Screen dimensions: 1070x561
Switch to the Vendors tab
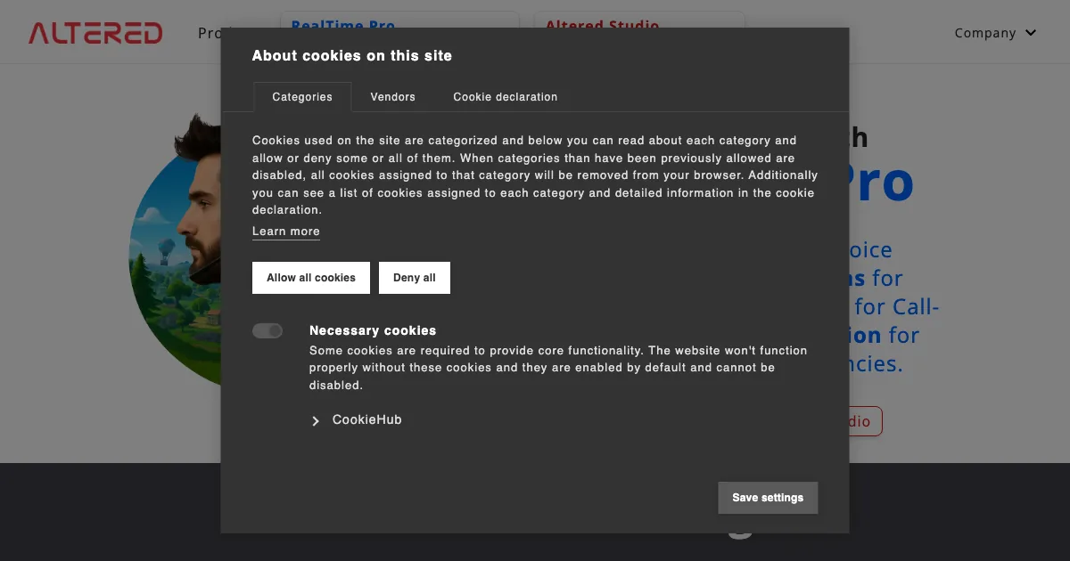coord(392,97)
